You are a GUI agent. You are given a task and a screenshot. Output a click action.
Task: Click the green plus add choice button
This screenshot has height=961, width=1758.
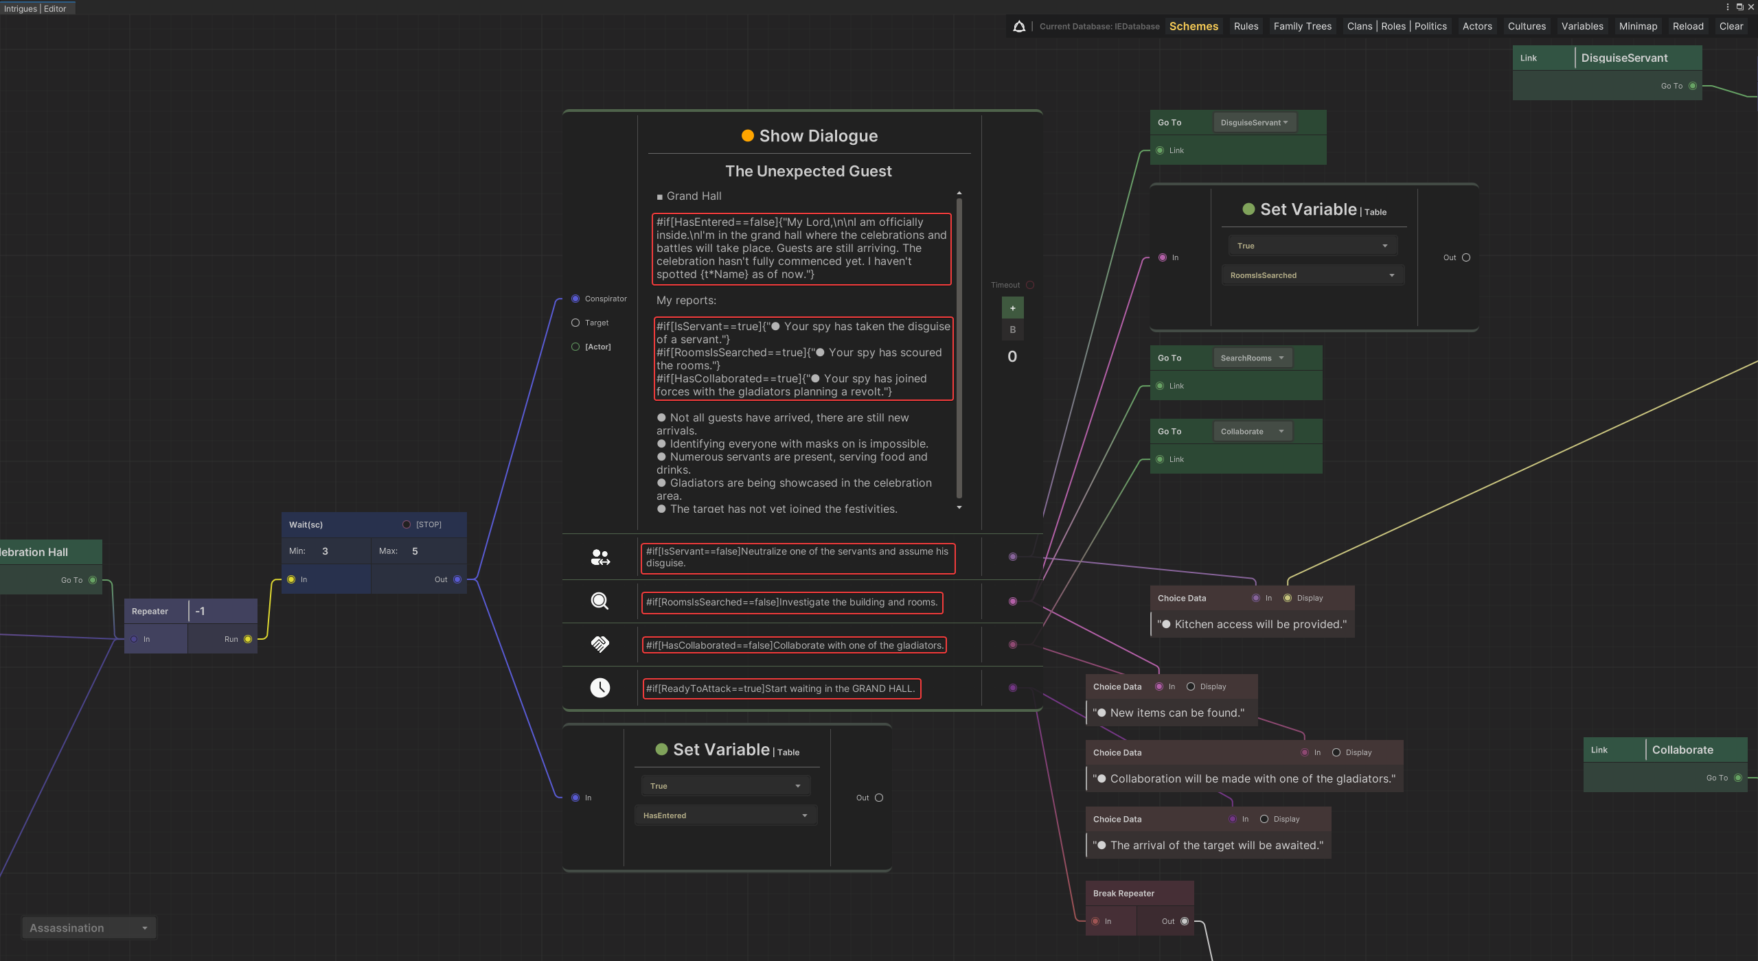pyautogui.click(x=1012, y=308)
